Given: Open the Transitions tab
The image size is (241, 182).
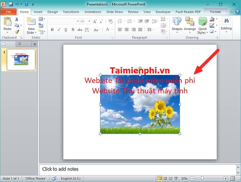Looking at the screenshot, I should tap(71, 12).
